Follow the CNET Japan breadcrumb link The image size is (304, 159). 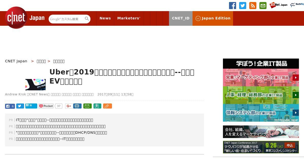(16, 61)
